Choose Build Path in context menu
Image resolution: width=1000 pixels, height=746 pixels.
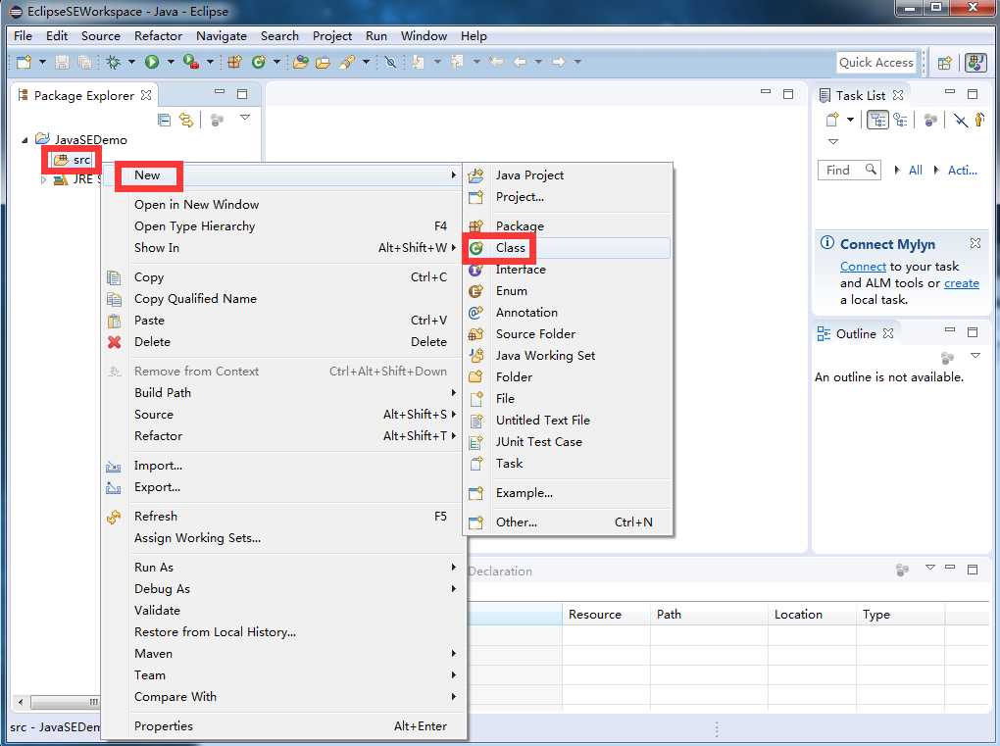click(283, 393)
